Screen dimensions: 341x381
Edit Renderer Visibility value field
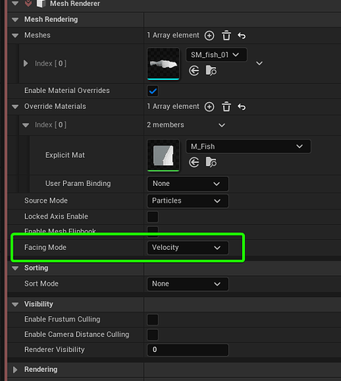point(188,350)
